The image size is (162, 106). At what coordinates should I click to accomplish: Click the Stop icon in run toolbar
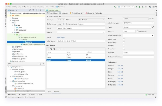pos(146,7)
